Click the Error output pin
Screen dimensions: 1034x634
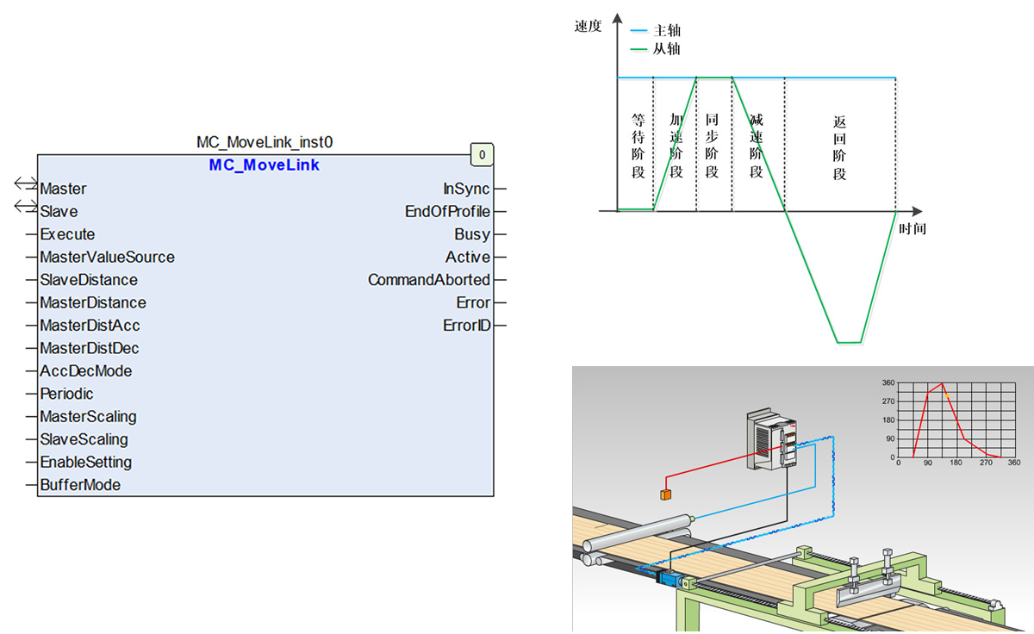click(x=473, y=302)
